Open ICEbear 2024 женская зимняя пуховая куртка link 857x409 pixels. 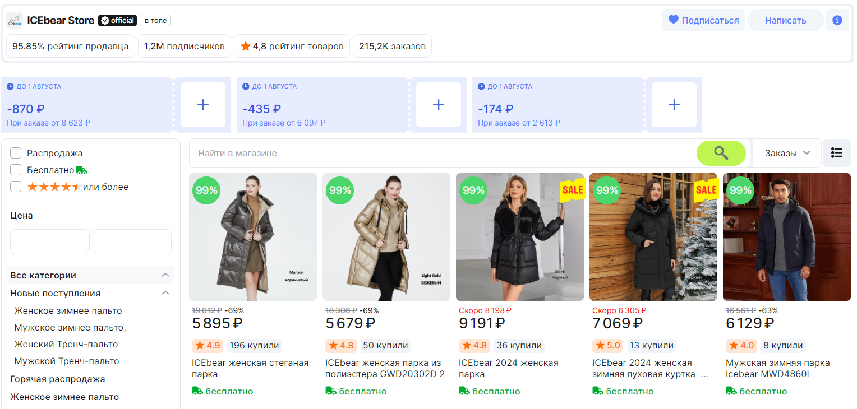click(x=650, y=368)
